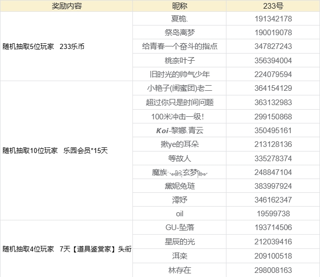Click nickname 超过你只是时间问题
Viewport: 320px width, 277px height.
(179, 102)
